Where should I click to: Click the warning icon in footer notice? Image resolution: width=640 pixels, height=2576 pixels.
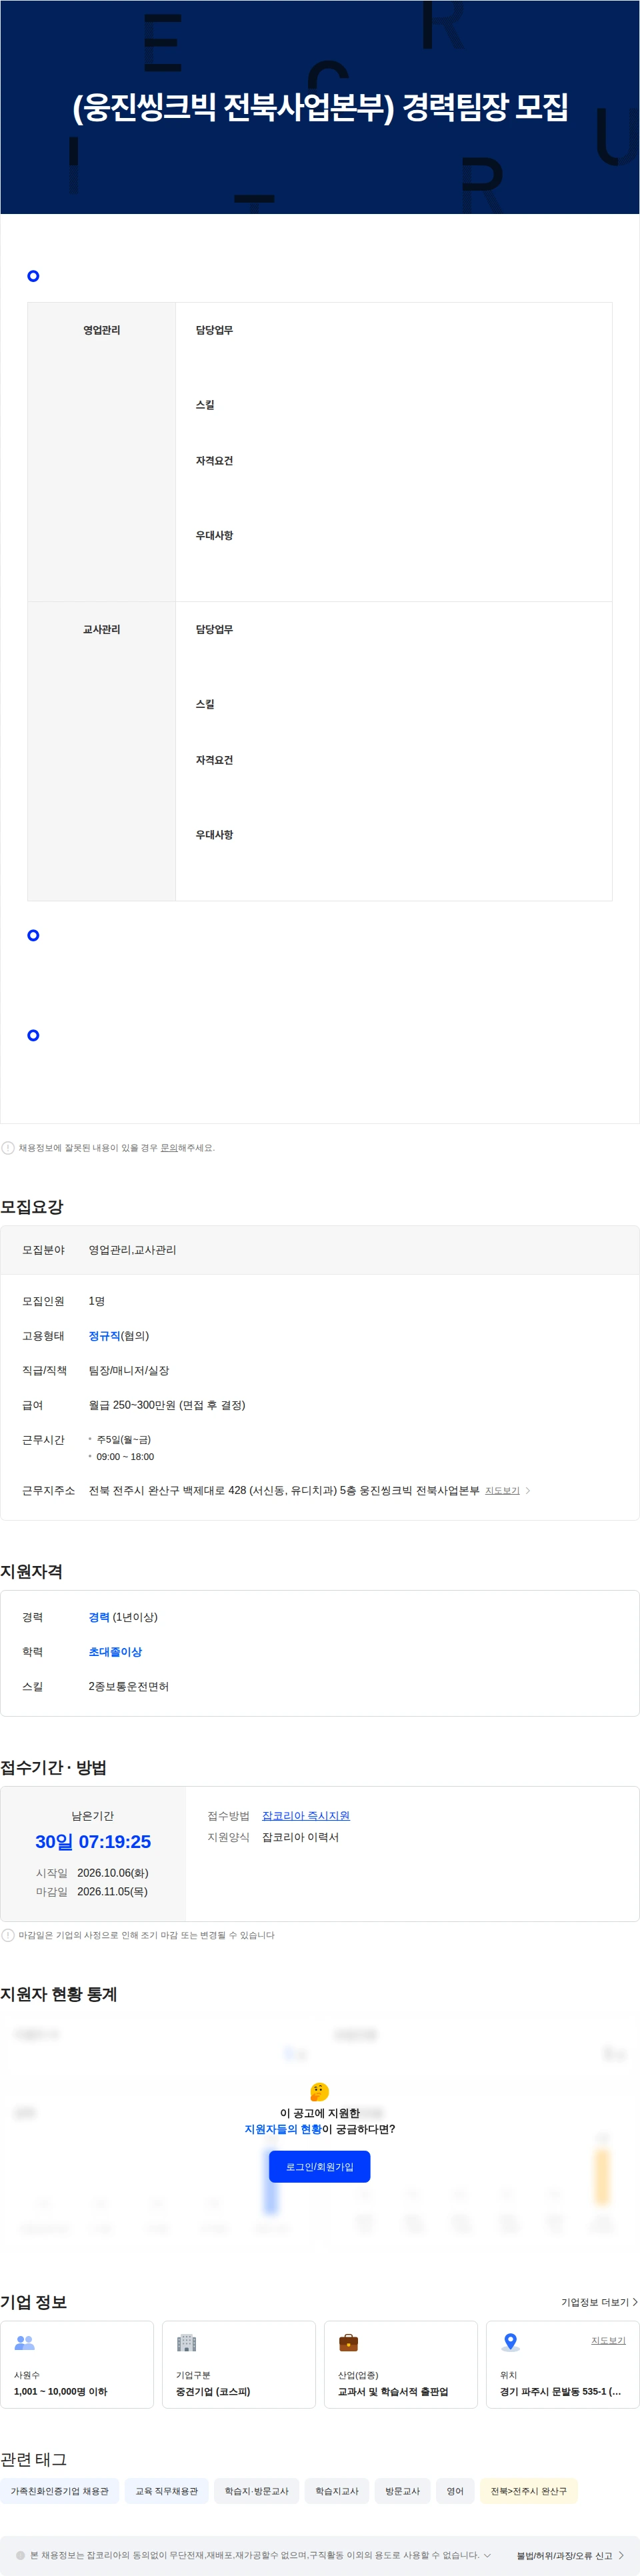[20, 2555]
